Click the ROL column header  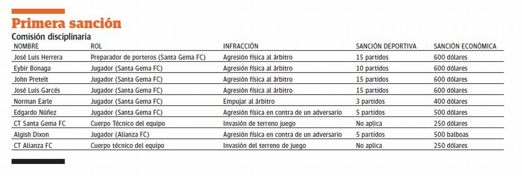click(x=96, y=46)
